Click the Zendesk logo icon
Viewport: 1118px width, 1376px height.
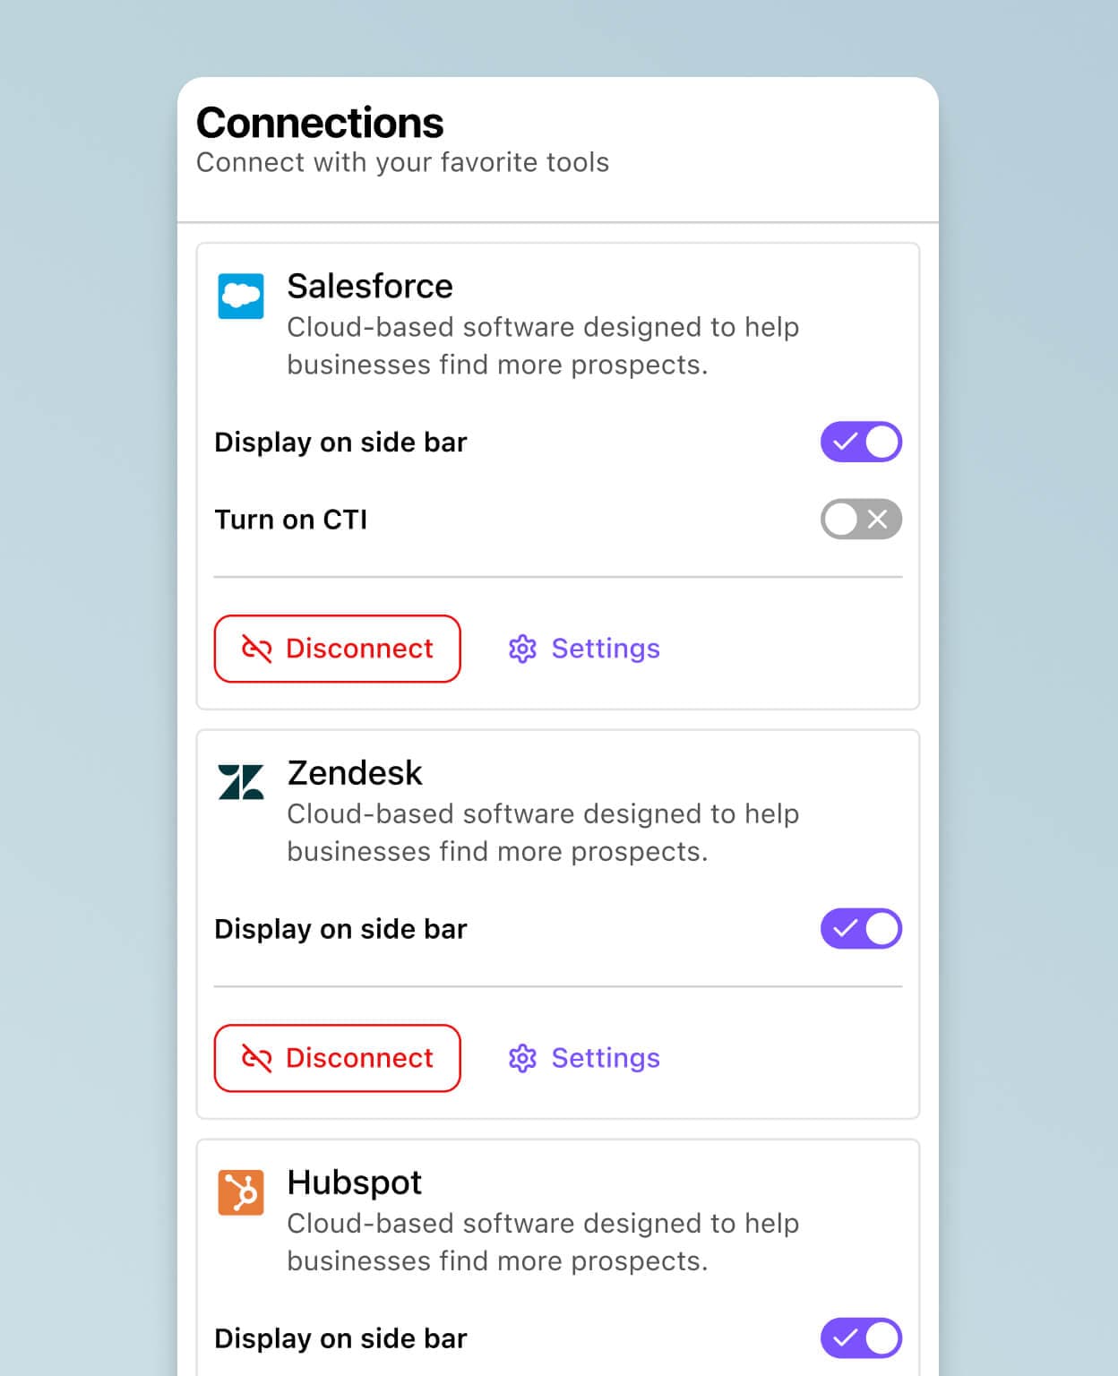click(241, 782)
